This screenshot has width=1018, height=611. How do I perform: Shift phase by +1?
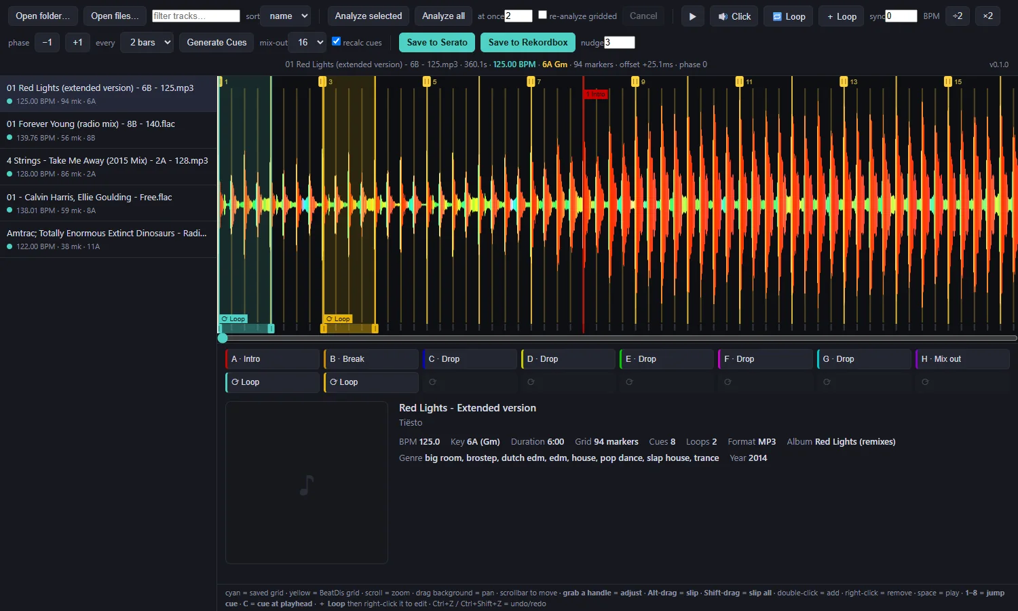coord(78,42)
